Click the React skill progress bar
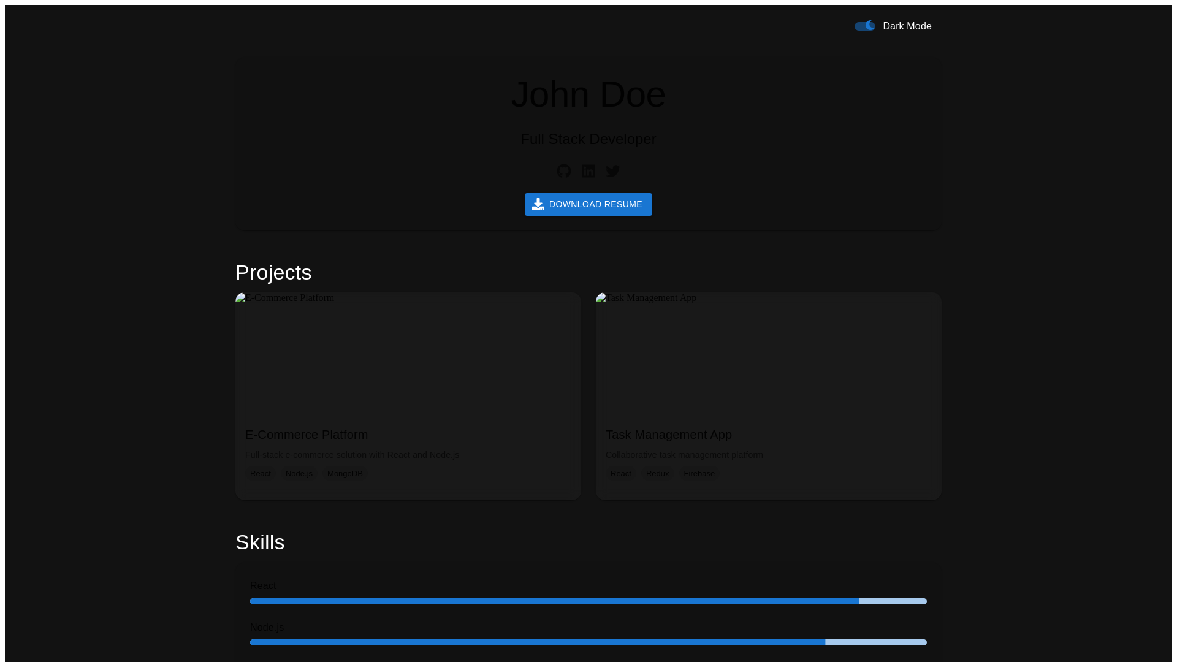1177x662 pixels. coord(587,601)
